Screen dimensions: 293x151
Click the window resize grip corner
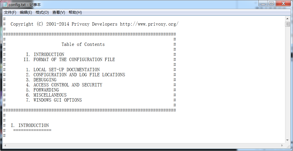pos(288,146)
